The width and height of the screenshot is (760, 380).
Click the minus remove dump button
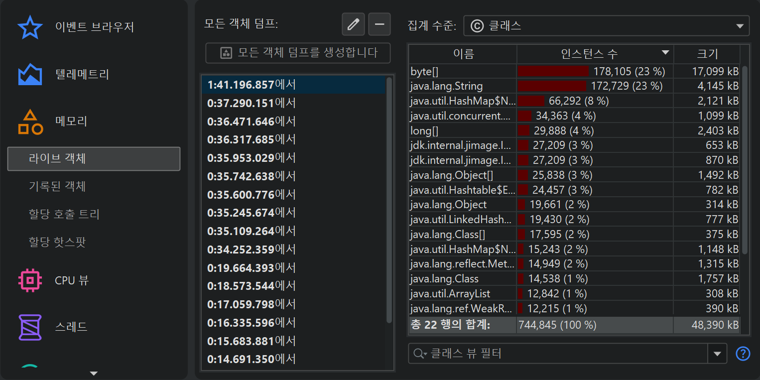(x=380, y=24)
